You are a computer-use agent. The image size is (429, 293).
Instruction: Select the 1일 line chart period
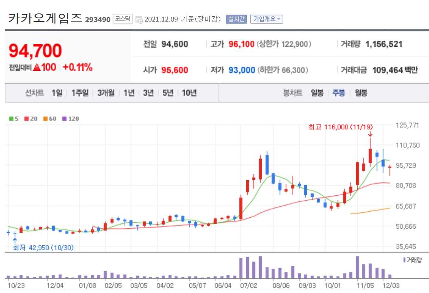point(57,93)
